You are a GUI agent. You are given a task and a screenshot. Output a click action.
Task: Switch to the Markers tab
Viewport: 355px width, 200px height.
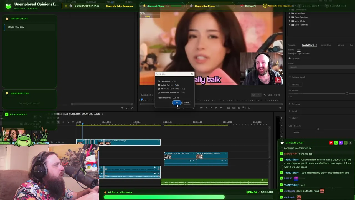pos(341,45)
